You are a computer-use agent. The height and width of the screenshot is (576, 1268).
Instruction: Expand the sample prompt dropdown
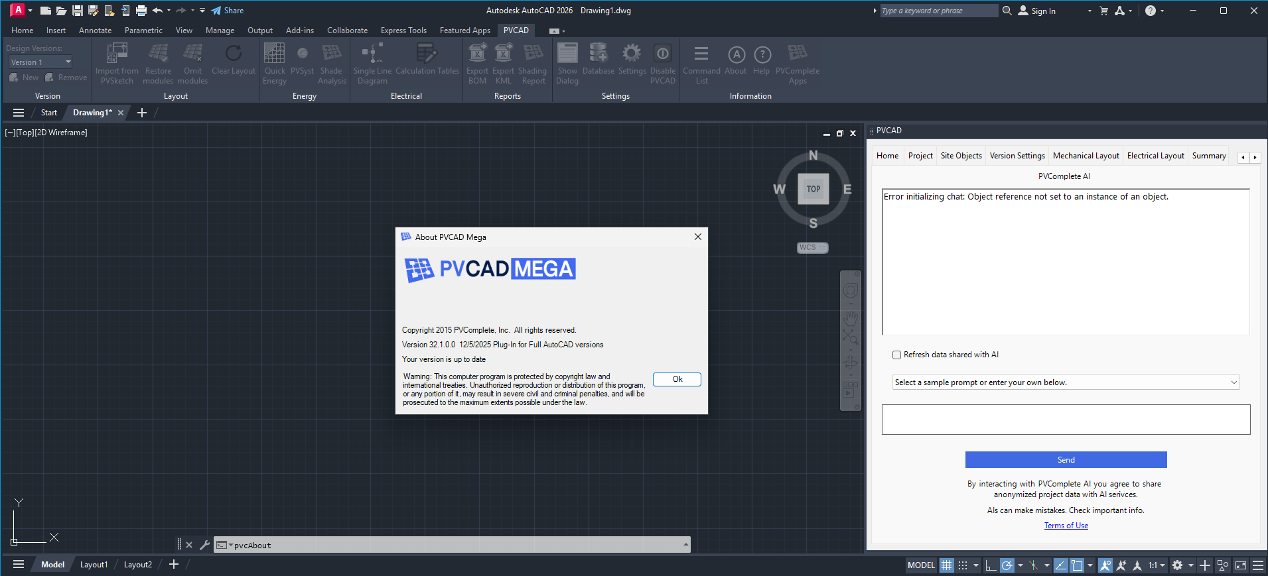tap(1233, 382)
